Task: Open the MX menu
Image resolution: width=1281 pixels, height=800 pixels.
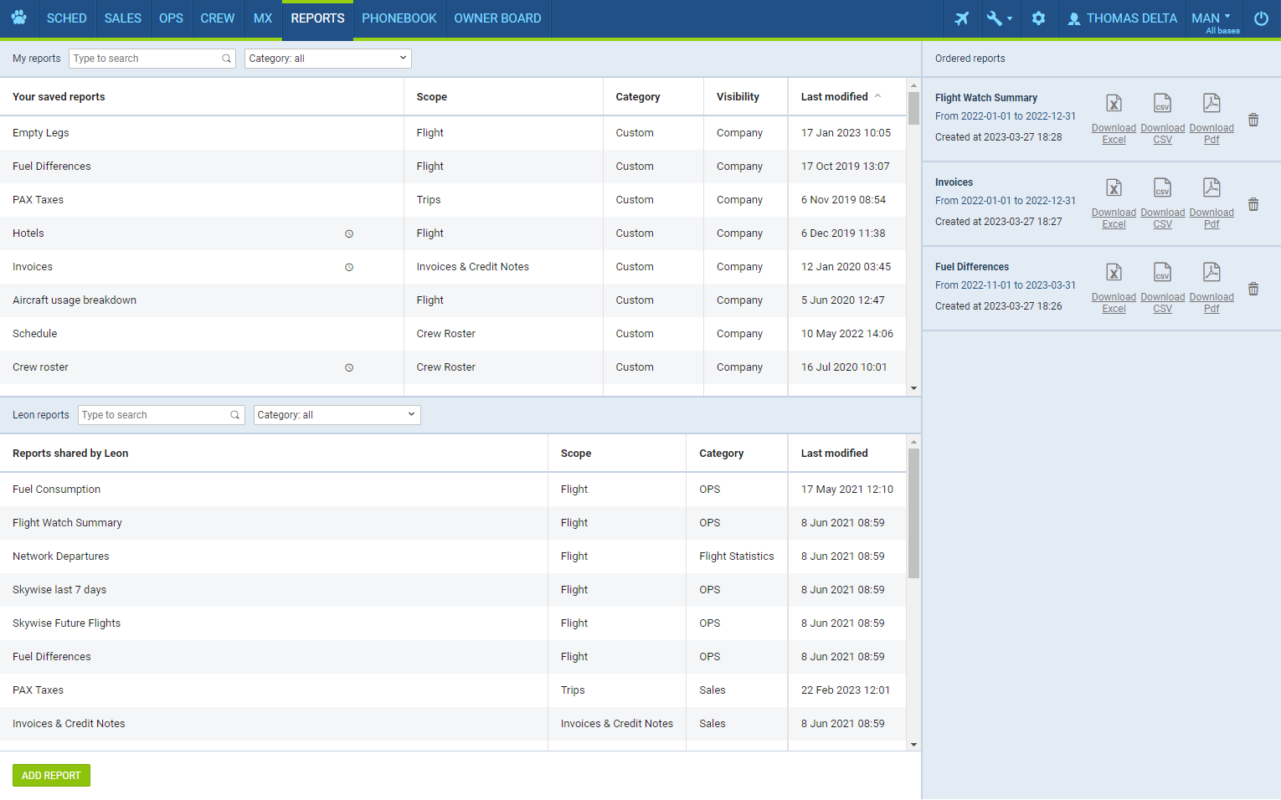Action: point(263,18)
